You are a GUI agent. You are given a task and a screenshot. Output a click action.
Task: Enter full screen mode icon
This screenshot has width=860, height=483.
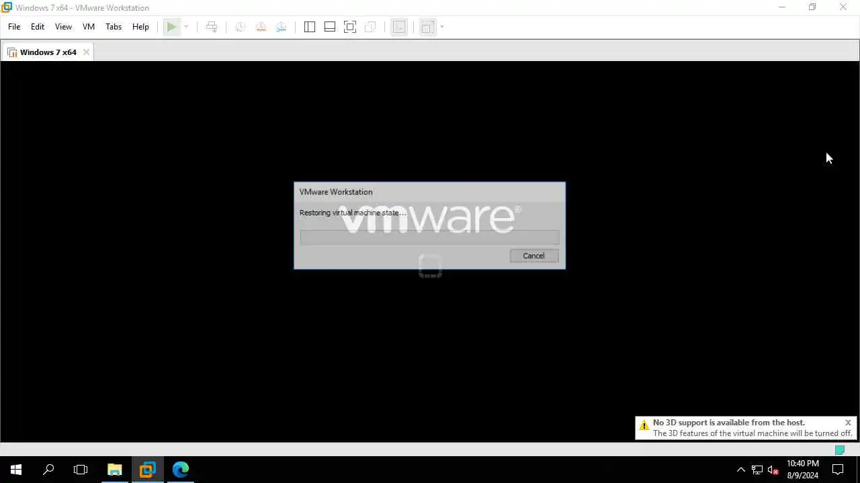tap(350, 27)
